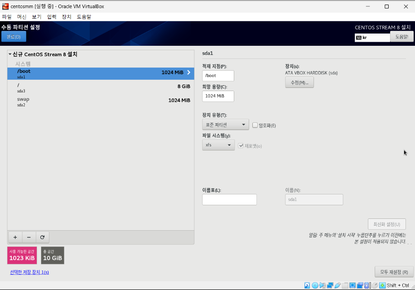Click the mouse integration status icon
The width and height of the screenshot is (415, 290).
[375, 285]
